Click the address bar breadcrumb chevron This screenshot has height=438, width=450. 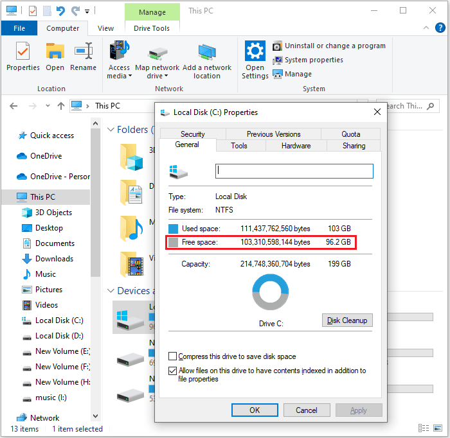tap(87, 106)
